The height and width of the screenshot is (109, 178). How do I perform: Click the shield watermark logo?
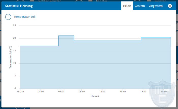[162, 92]
